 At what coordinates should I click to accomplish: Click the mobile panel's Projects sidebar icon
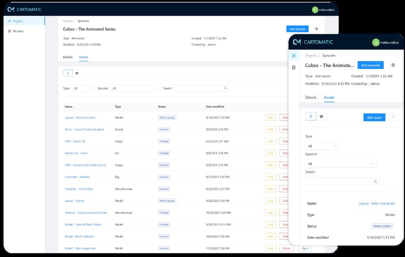coord(294,56)
